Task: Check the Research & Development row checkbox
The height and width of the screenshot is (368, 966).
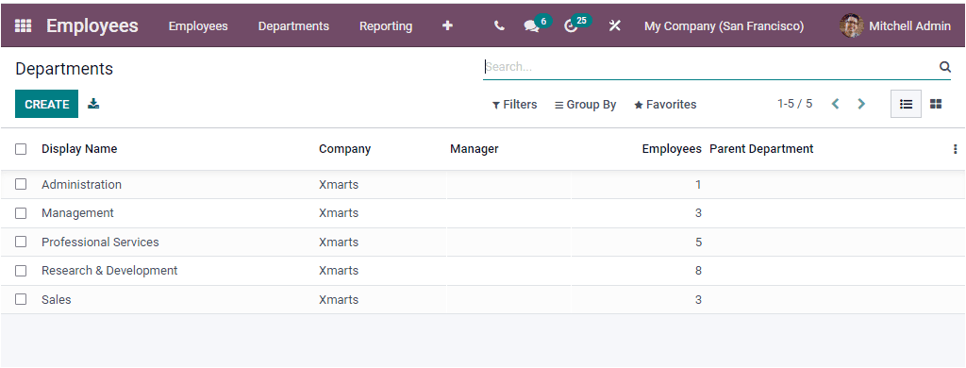Action: point(21,271)
